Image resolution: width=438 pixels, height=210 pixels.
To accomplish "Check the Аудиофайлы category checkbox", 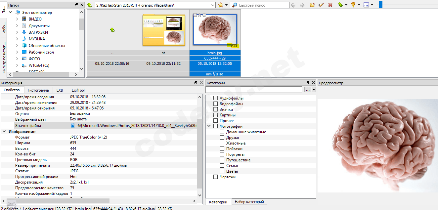I will [x=215, y=98].
